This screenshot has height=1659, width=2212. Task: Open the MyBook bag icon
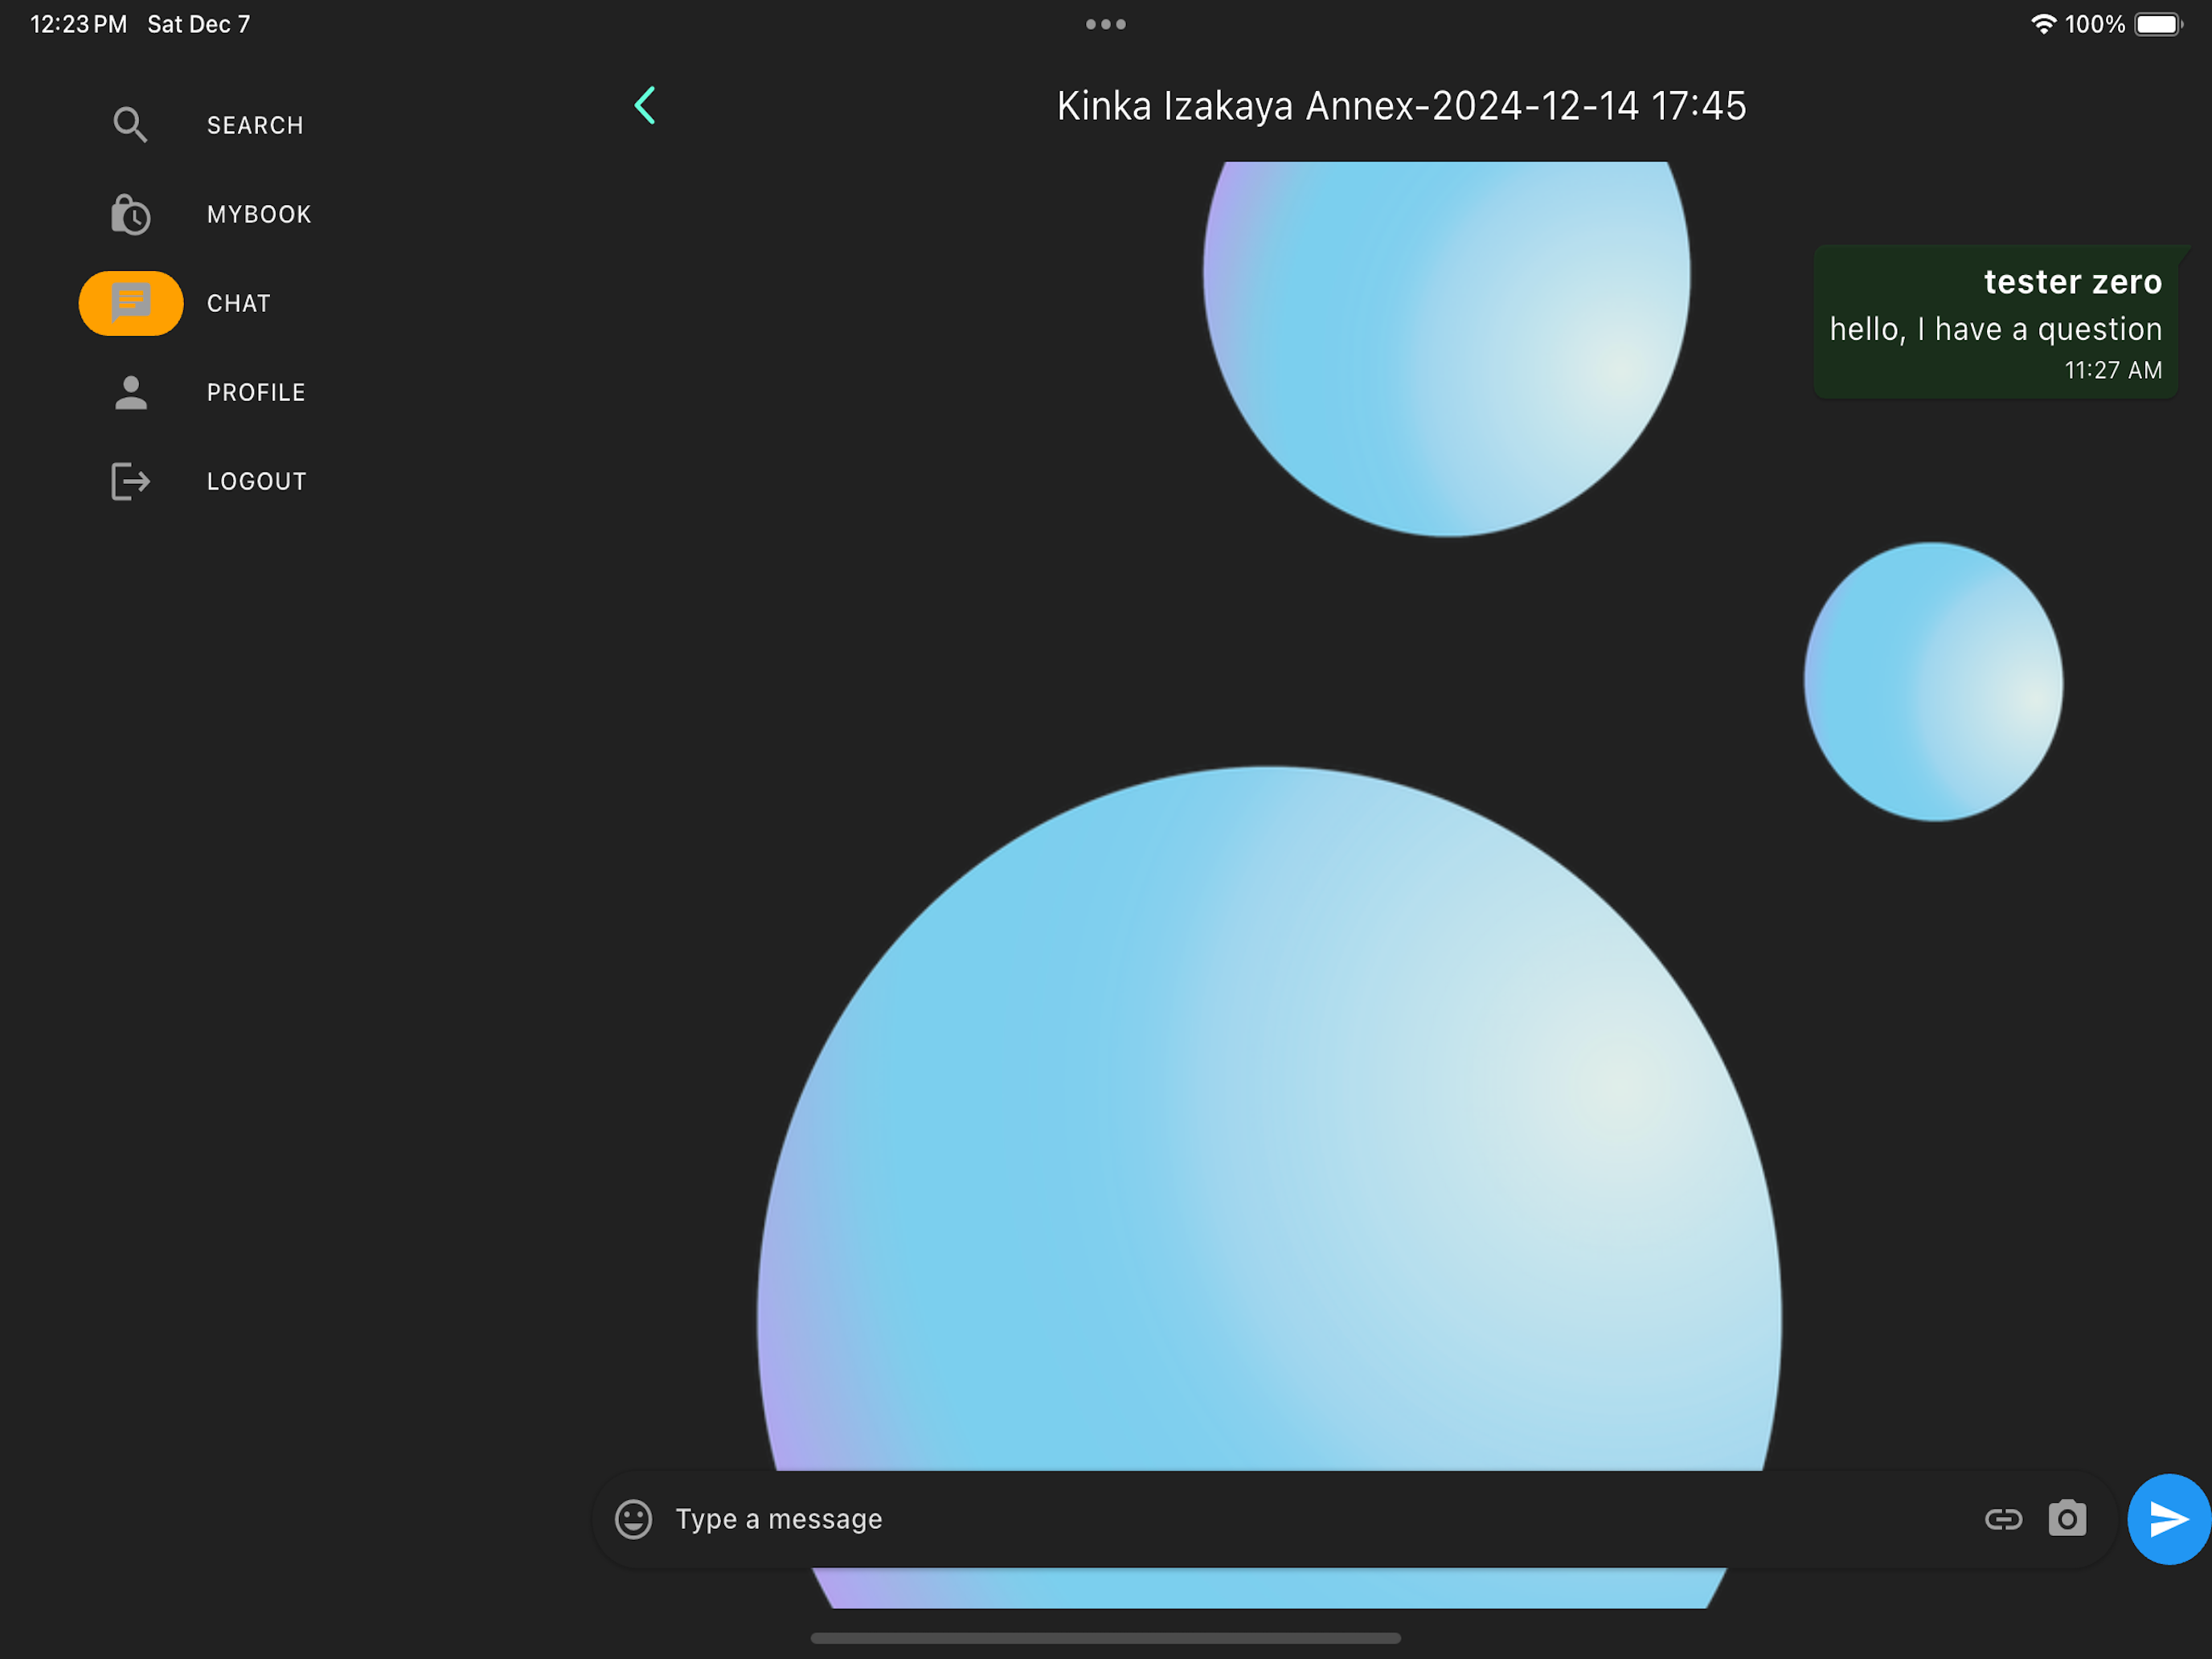tap(130, 214)
